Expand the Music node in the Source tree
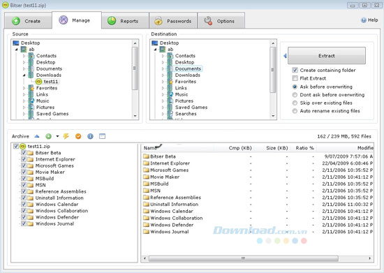The image size is (384, 273). (24, 101)
